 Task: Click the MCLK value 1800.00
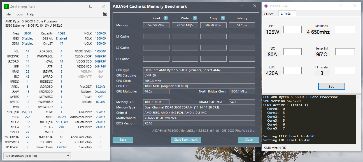coord(100,33)
